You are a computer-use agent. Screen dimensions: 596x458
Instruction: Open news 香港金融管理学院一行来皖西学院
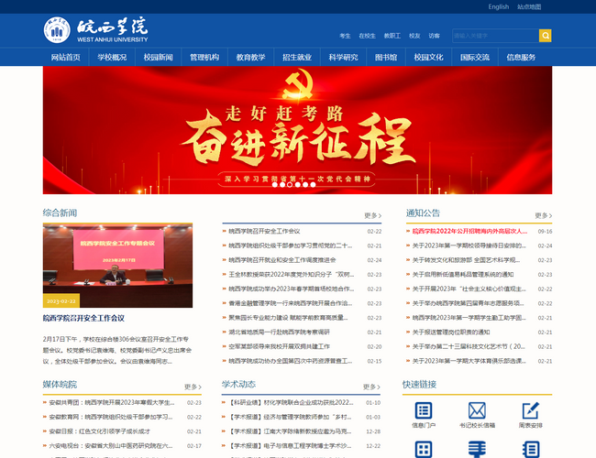(x=291, y=303)
